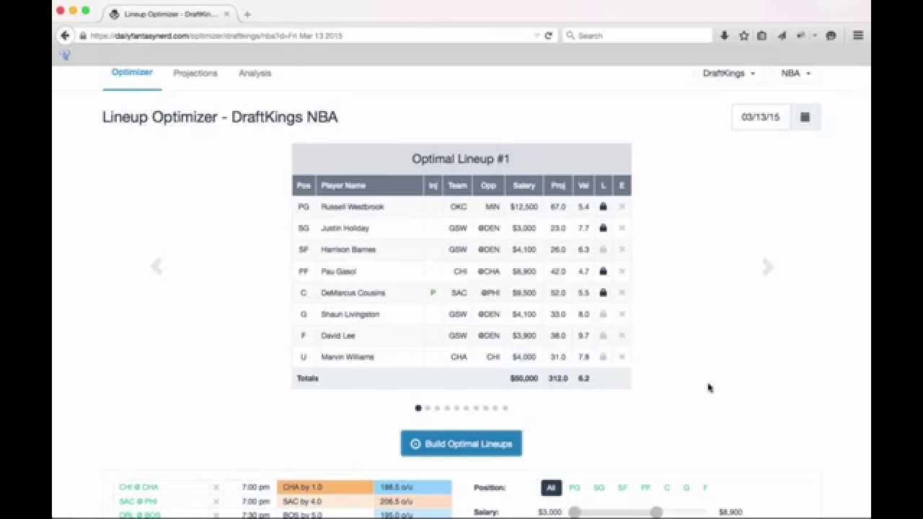
Task: Exclude Marvin Williams using his X icon
Action: pyautogui.click(x=622, y=357)
